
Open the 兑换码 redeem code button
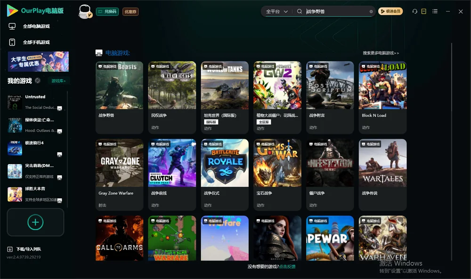pyautogui.click(x=107, y=12)
